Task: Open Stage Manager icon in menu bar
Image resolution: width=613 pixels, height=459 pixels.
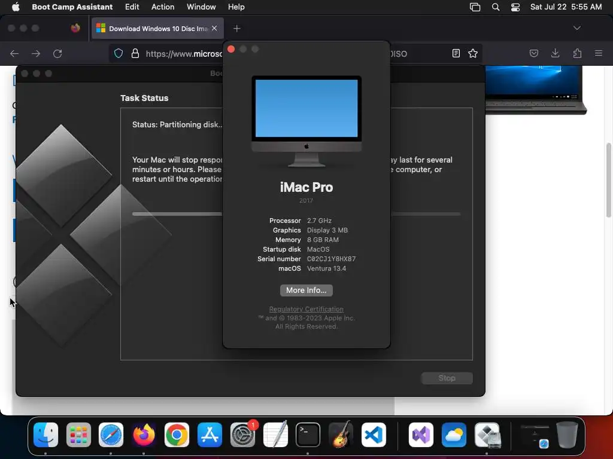Action: (x=475, y=7)
